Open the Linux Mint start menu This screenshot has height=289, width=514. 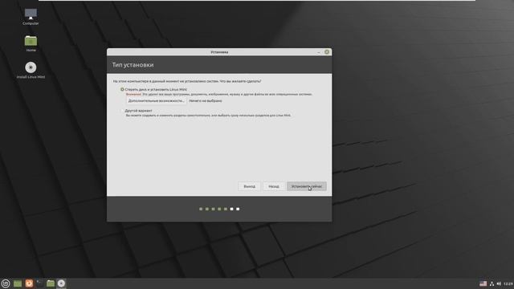[6, 283]
